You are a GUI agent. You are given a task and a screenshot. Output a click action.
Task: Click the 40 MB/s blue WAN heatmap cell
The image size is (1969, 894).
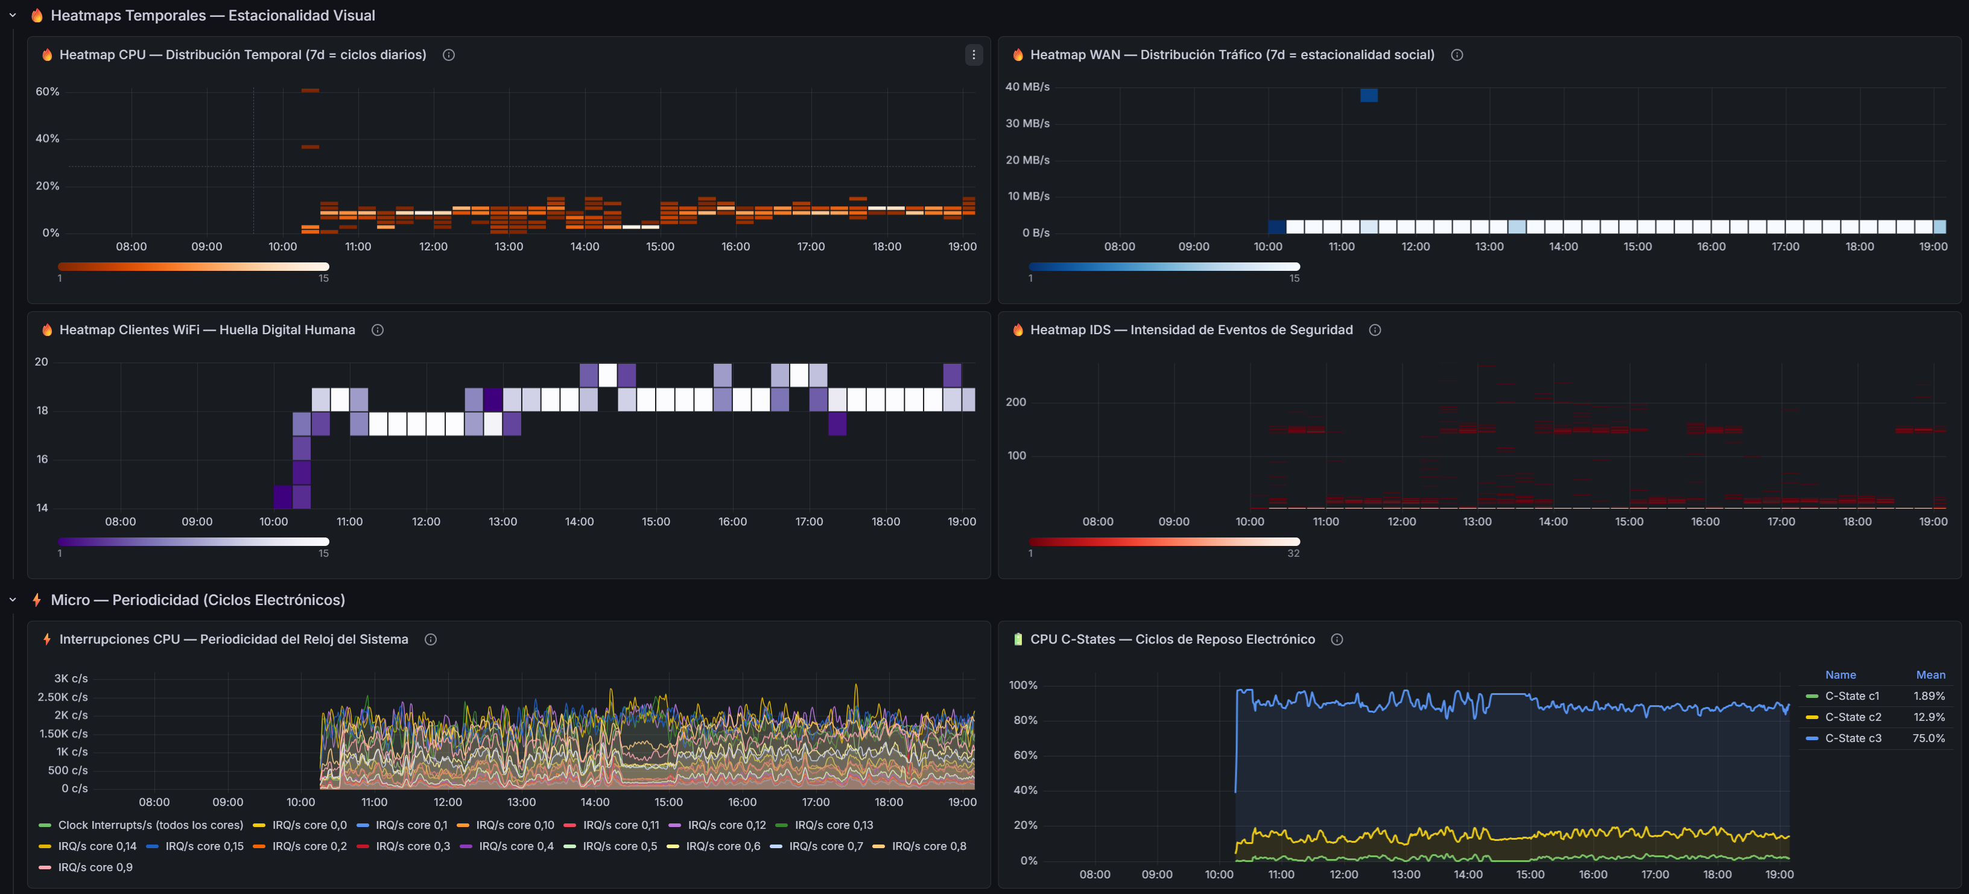point(1369,95)
